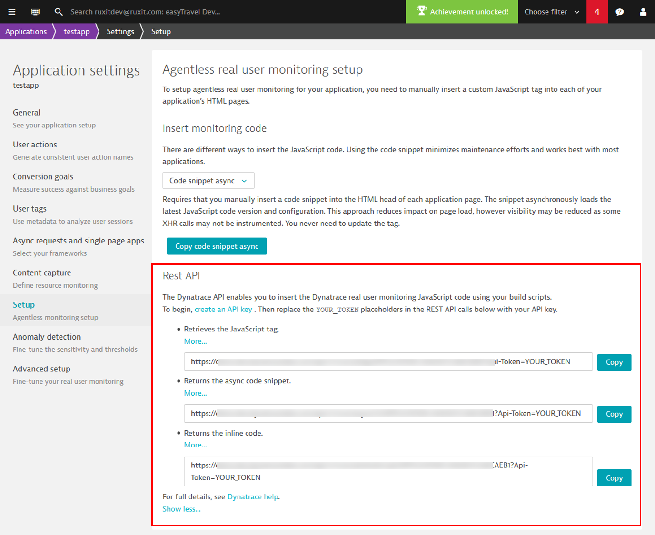Click the search field in the top bar

[x=145, y=12]
